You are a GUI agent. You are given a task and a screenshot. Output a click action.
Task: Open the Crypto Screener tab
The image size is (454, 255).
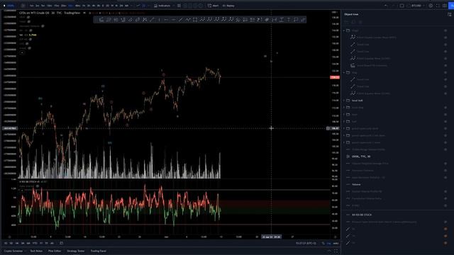(13, 251)
